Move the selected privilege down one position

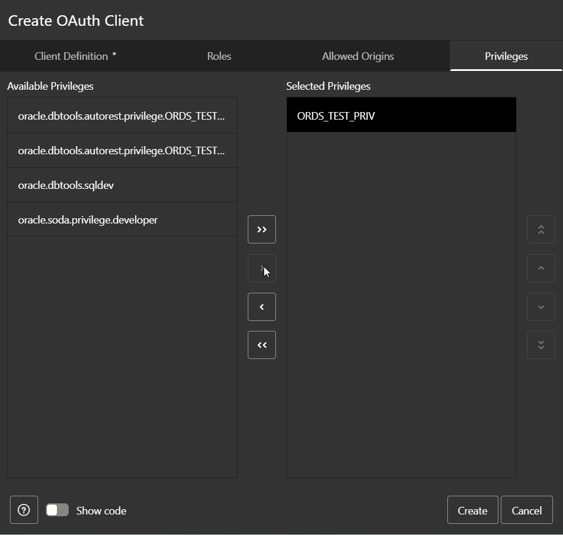click(x=540, y=306)
